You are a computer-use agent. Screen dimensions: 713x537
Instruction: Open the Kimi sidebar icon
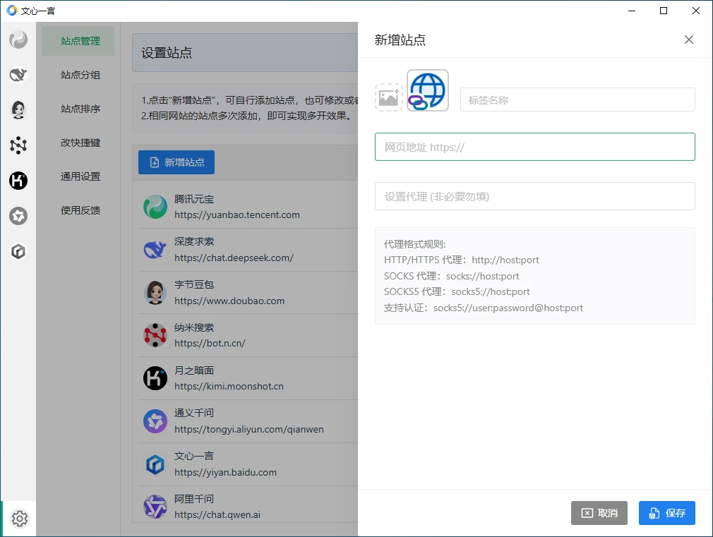[x=18, y=181]
